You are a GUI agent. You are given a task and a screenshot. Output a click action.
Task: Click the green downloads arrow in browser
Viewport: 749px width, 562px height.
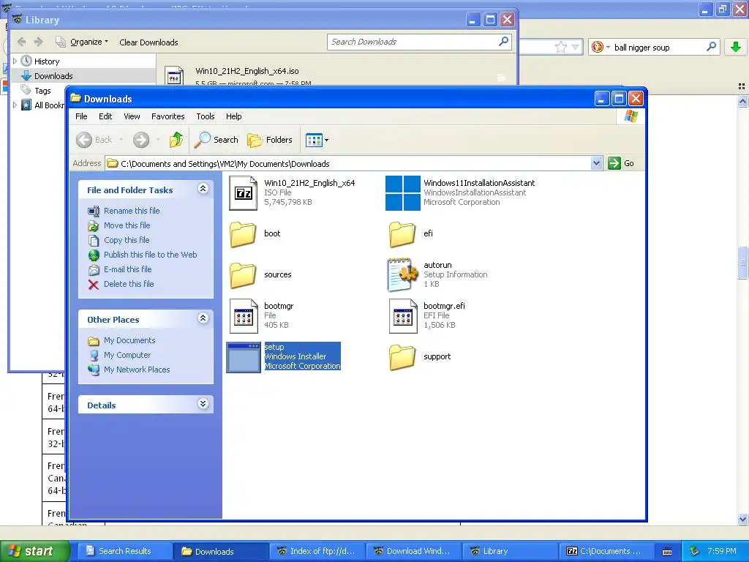[736, 47]
